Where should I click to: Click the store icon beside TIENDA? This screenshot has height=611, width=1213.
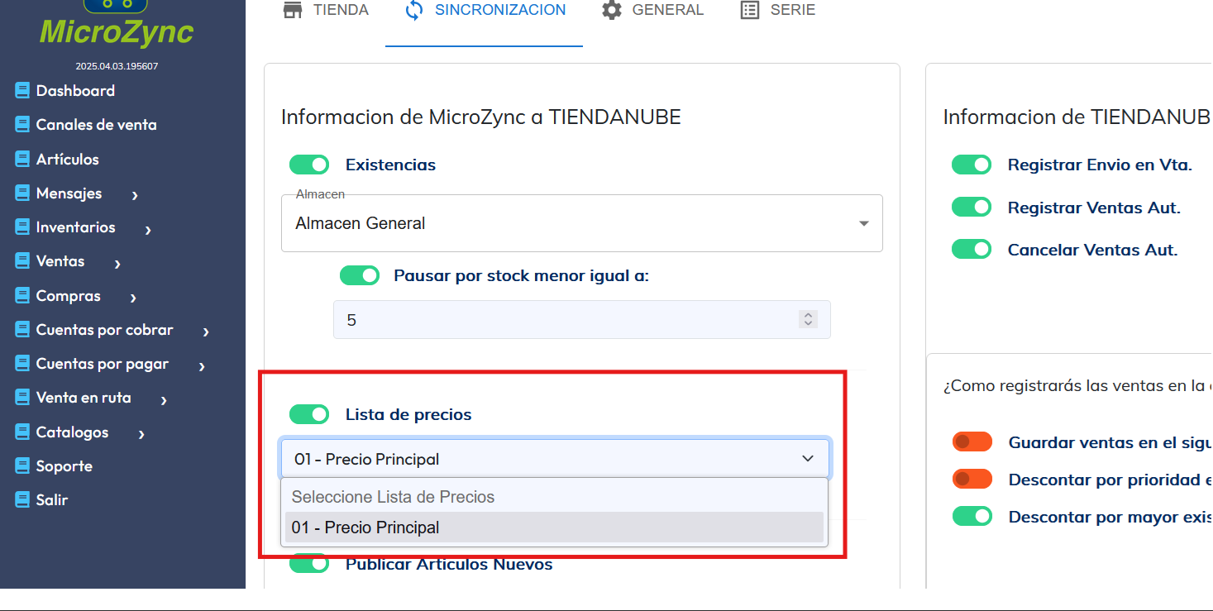(x=293, y=11)
